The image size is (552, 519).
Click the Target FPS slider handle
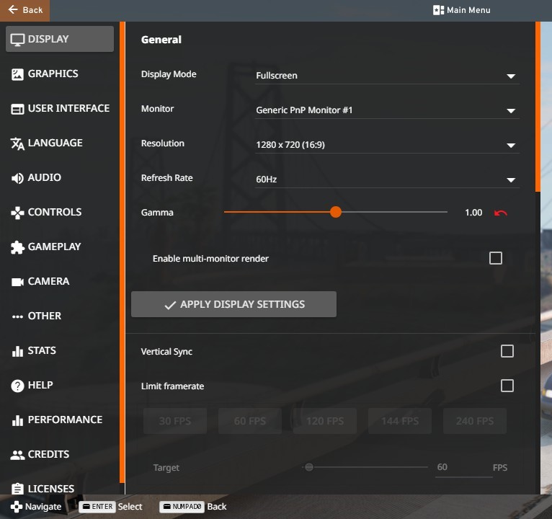pyautogui.click(x=308, y=467)
